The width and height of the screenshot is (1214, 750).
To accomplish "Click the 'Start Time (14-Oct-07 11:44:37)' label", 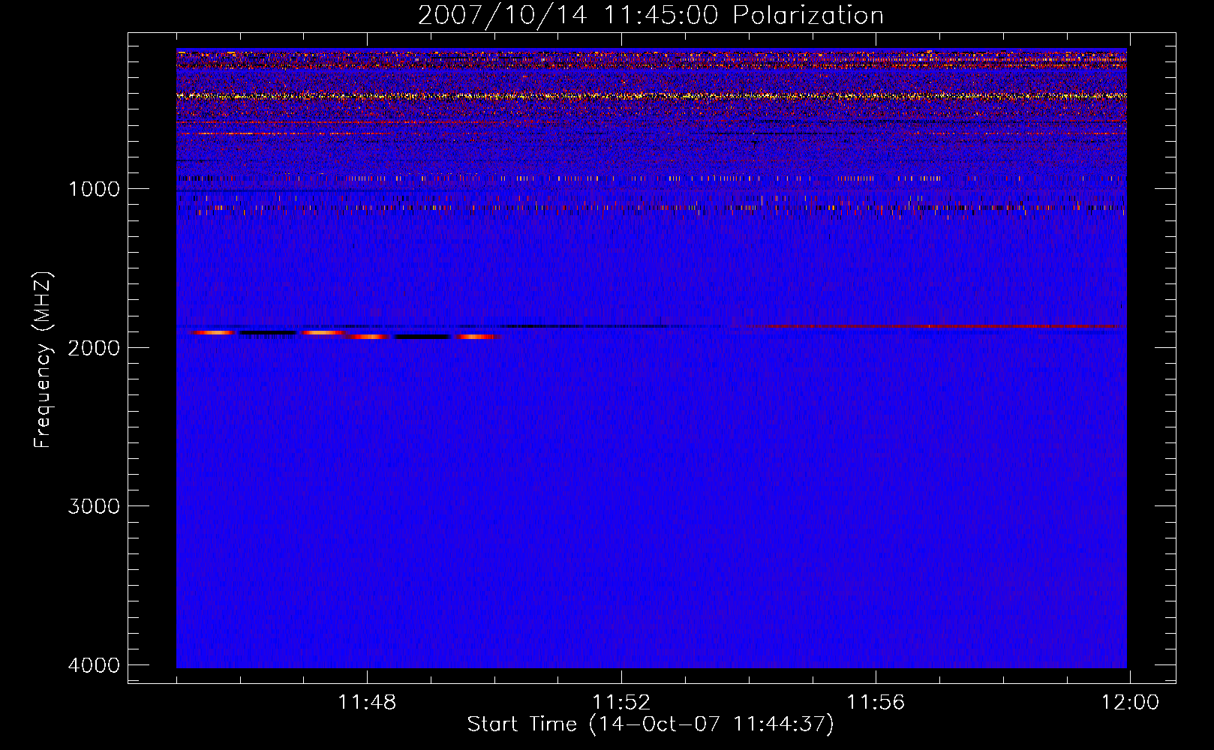I will click(x=651, y=724).
